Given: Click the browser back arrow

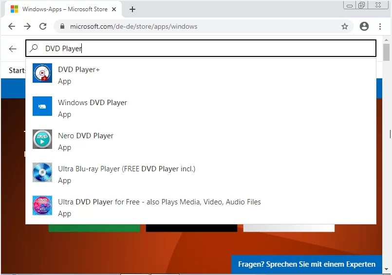Looking at the screenshot, I should 12,26.
